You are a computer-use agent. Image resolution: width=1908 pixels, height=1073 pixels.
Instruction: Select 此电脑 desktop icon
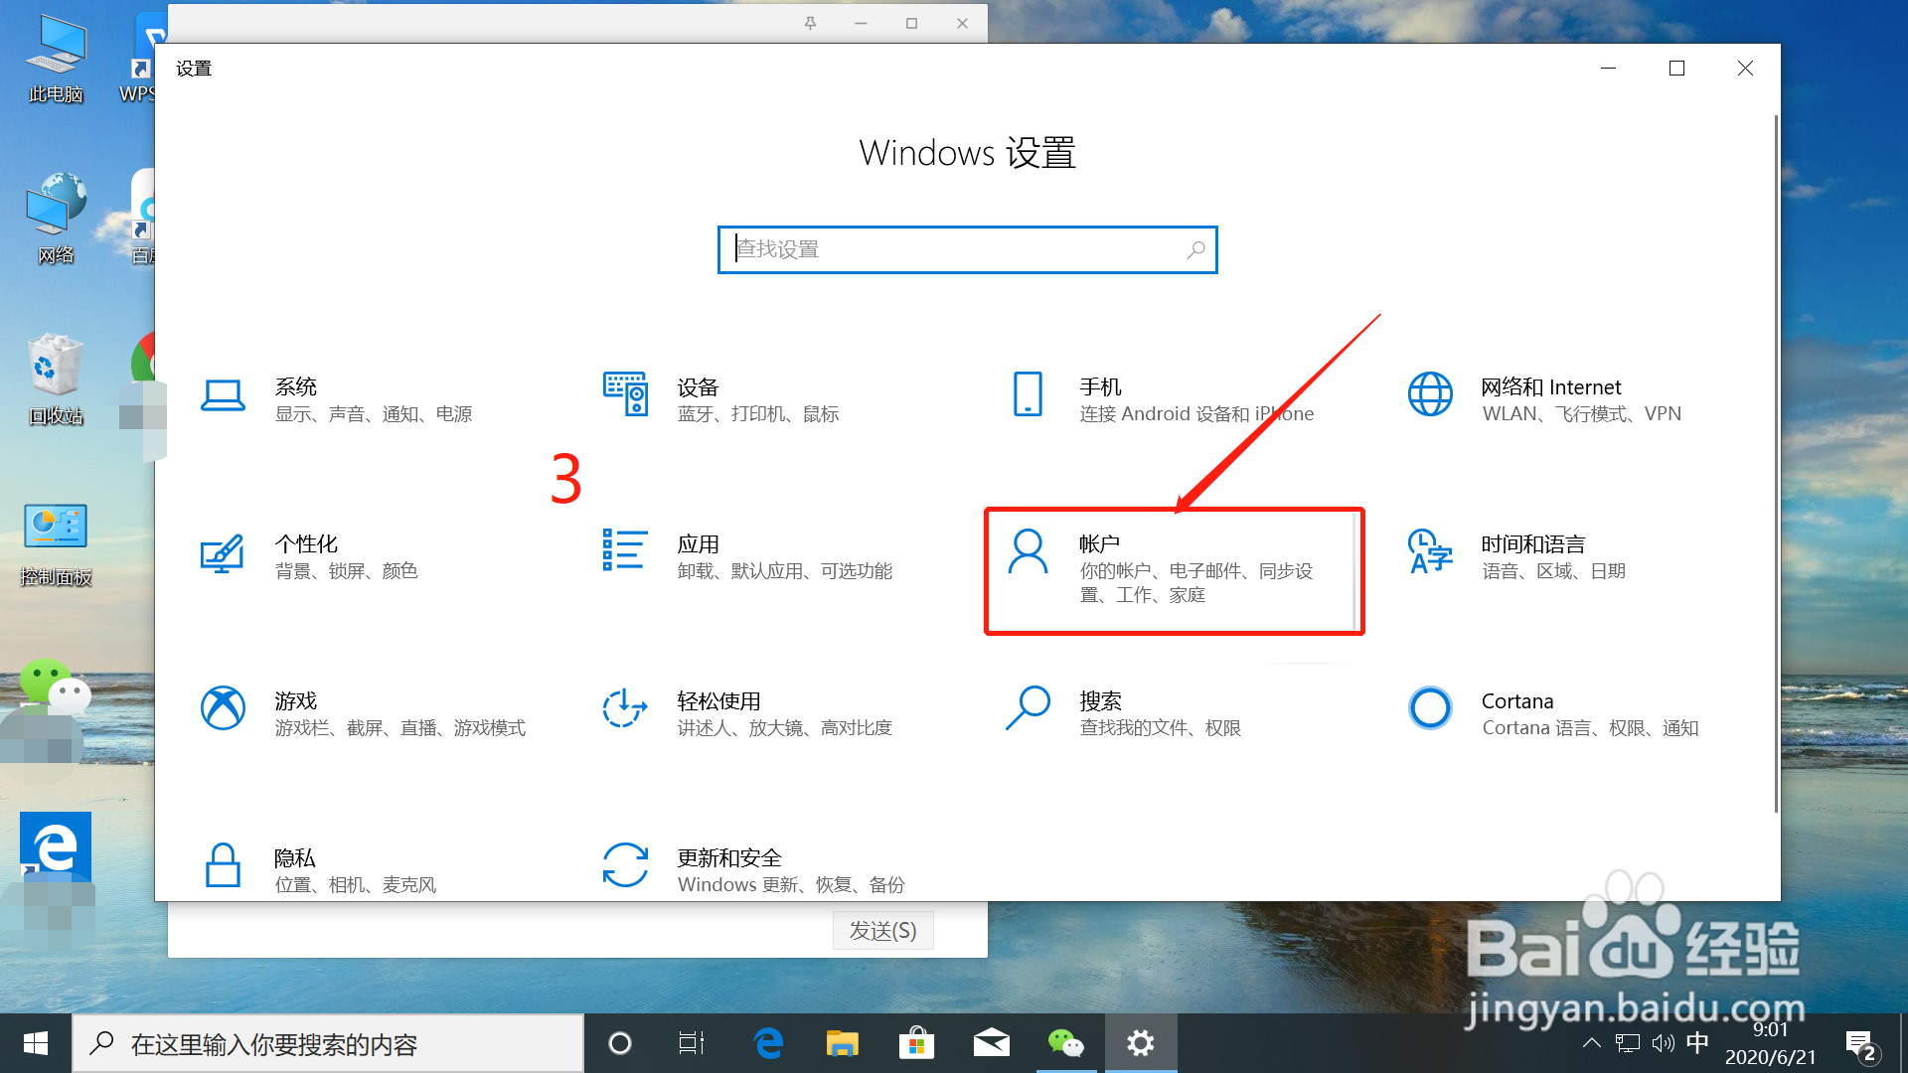56,62
